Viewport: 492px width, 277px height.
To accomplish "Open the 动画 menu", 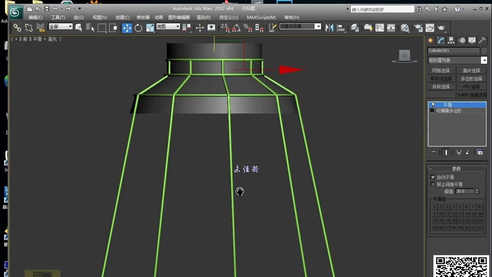I will 158,17.
